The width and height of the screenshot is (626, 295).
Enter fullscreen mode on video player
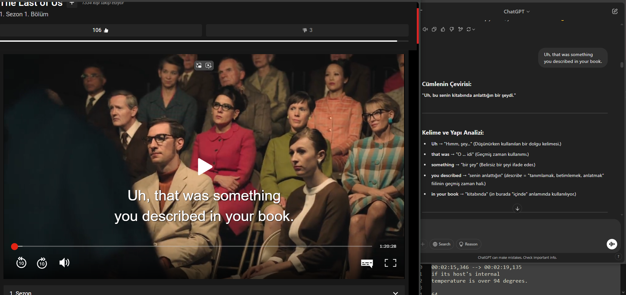[390, 263]
